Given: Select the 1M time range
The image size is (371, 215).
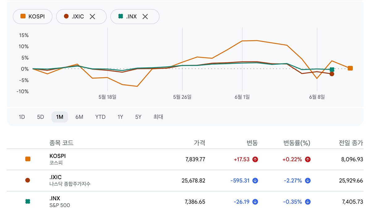Looking at the screenshot, I should coord(60,117).
